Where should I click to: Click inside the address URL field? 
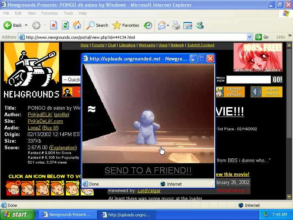[136, 37]
